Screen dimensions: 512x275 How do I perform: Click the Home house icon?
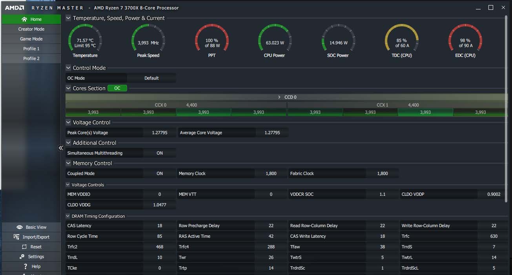[x=24, y=19]
